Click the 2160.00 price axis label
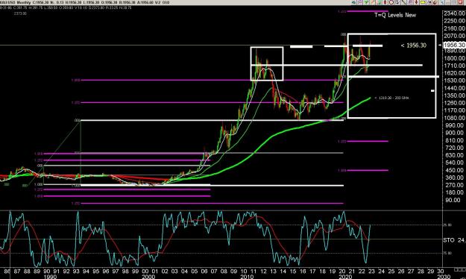466x279 pixels. [x=454, y=28]
